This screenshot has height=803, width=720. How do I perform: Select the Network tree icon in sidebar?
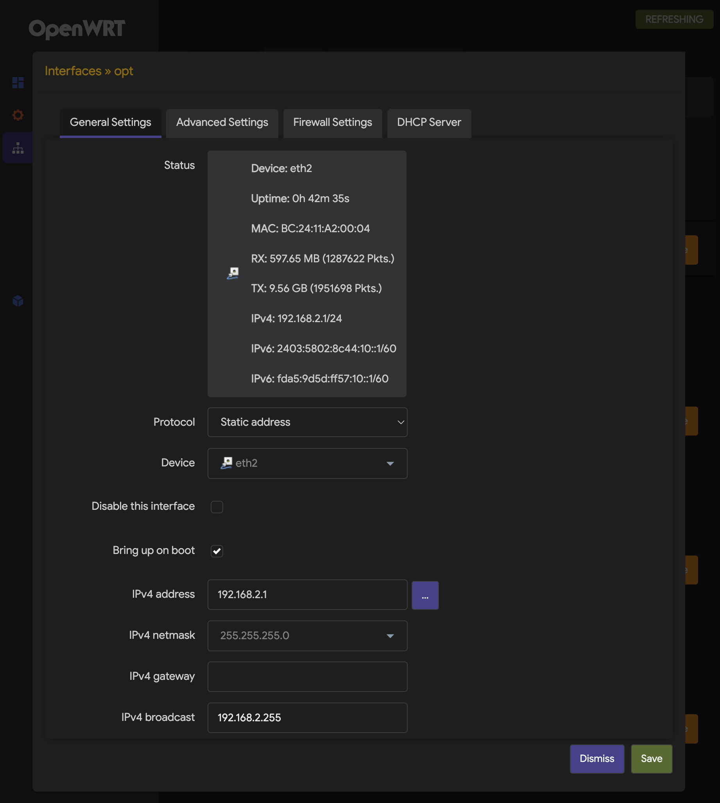click(18, 148)
